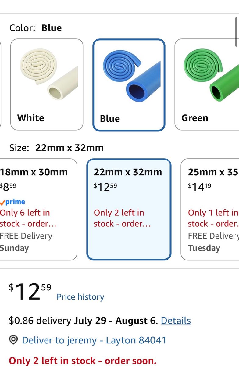Select the 22mm x 32mm size
Image resolution: width=239 pixels, height=366 pixels.
(129, 209)
